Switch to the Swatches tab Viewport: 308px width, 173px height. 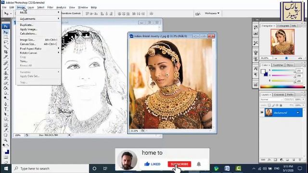[278, 65]
